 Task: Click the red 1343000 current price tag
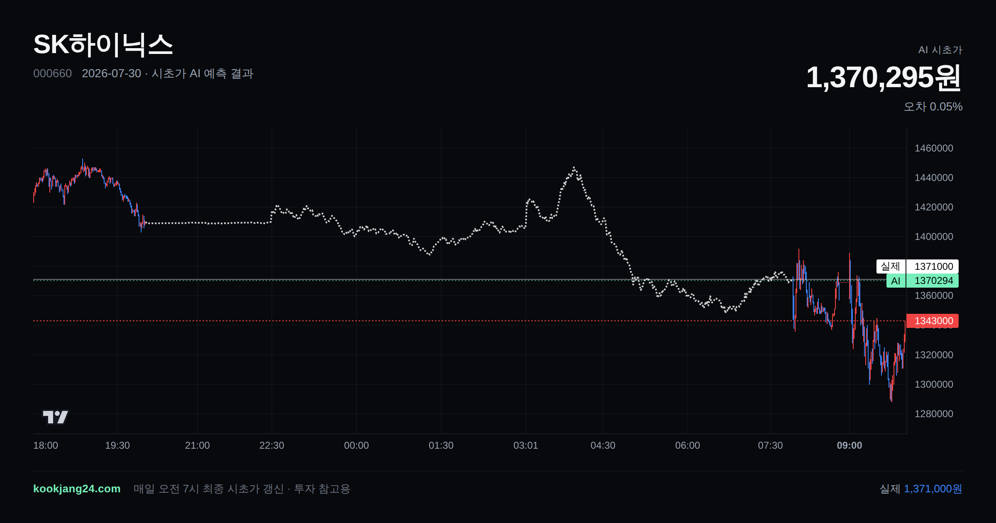pos(933,321)
